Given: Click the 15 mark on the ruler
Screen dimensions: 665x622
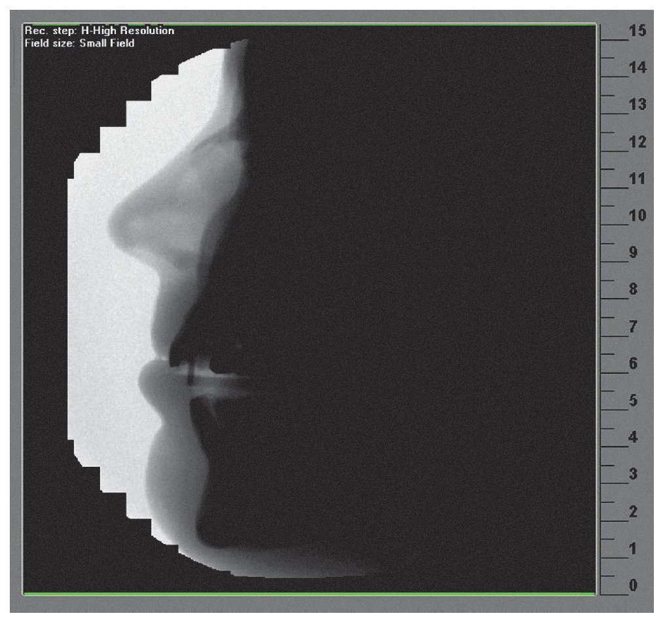Looking at the screenshot, I should coord(636,31).
